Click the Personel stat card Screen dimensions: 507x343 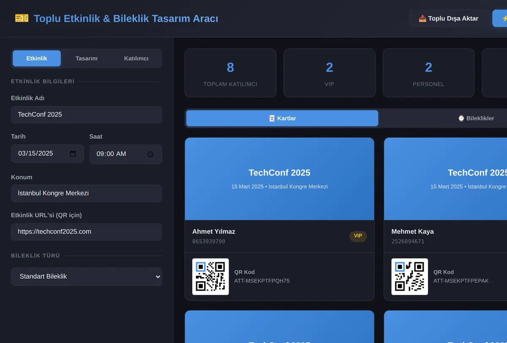(428, 73)
